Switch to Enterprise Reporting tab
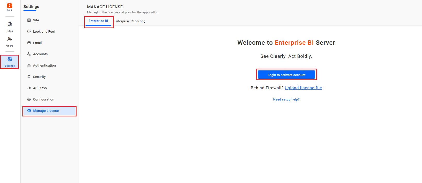This screenshot has width=422, height=183. (x=130, y=21)
